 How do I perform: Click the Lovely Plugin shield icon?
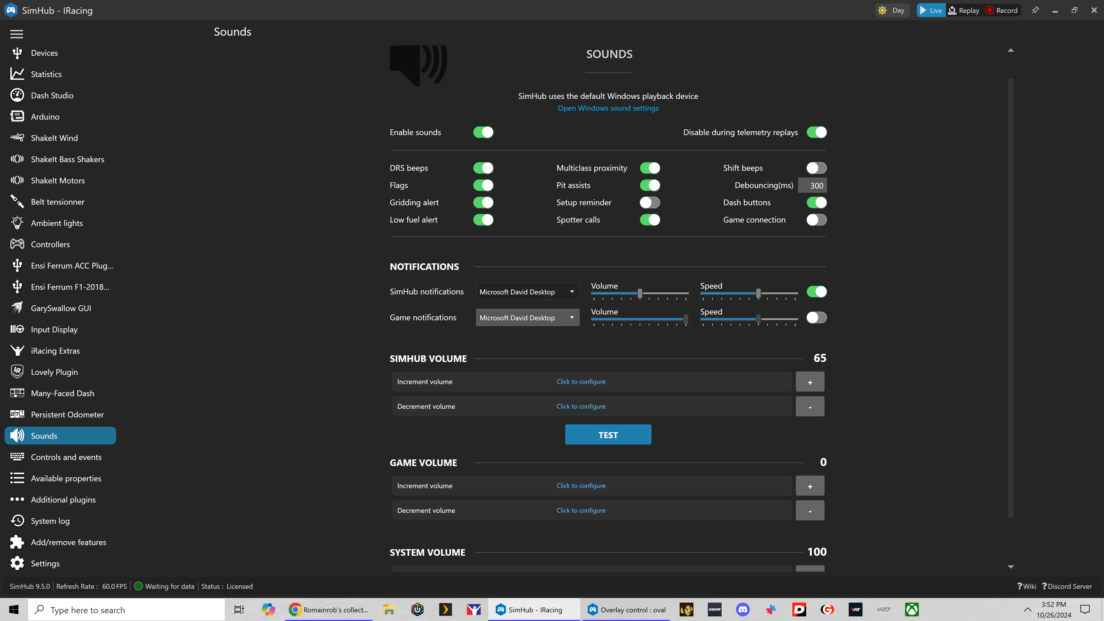click(x=17, y=371)
